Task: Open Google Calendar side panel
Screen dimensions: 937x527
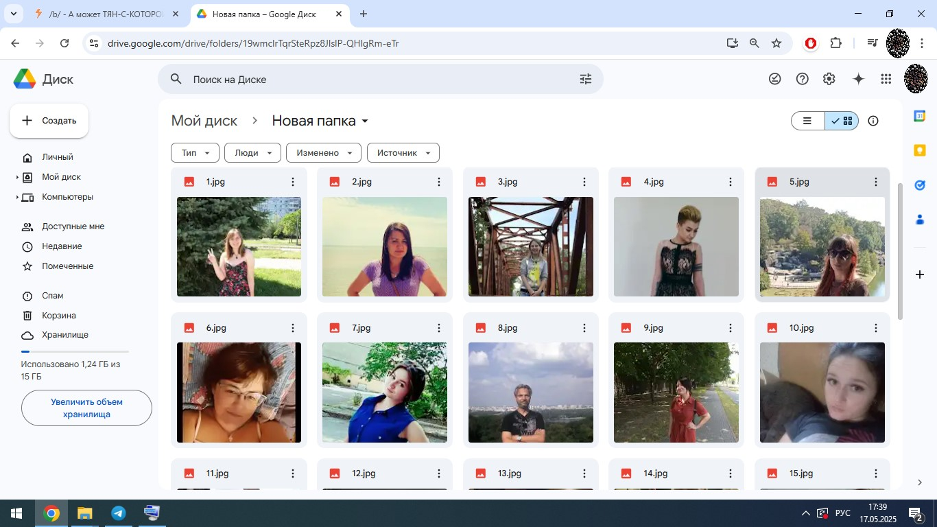Action: [x=920, y=116]
